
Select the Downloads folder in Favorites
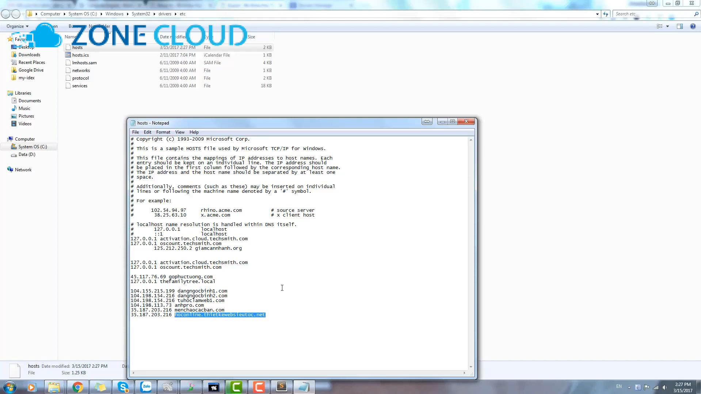29,55
